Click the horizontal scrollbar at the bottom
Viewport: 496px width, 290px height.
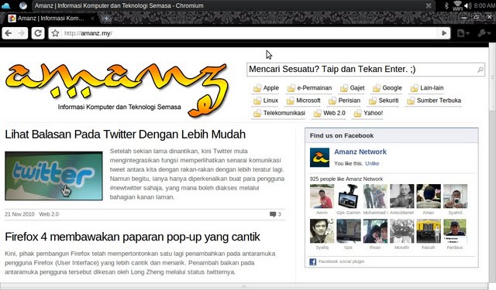(x=244, y=286)
